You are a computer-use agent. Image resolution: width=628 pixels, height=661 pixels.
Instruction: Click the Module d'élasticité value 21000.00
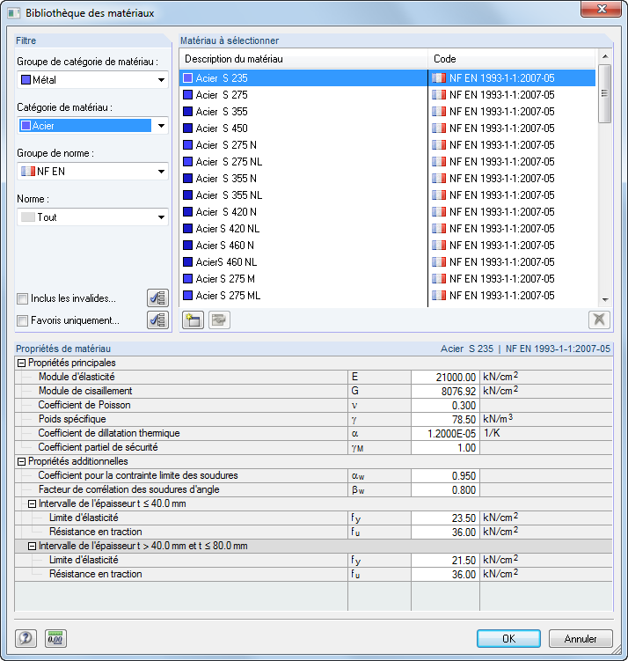(445, 377)
